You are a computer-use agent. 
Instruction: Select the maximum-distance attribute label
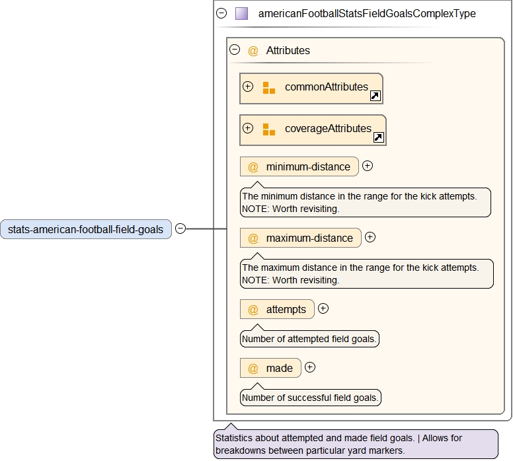coord(309,238)
